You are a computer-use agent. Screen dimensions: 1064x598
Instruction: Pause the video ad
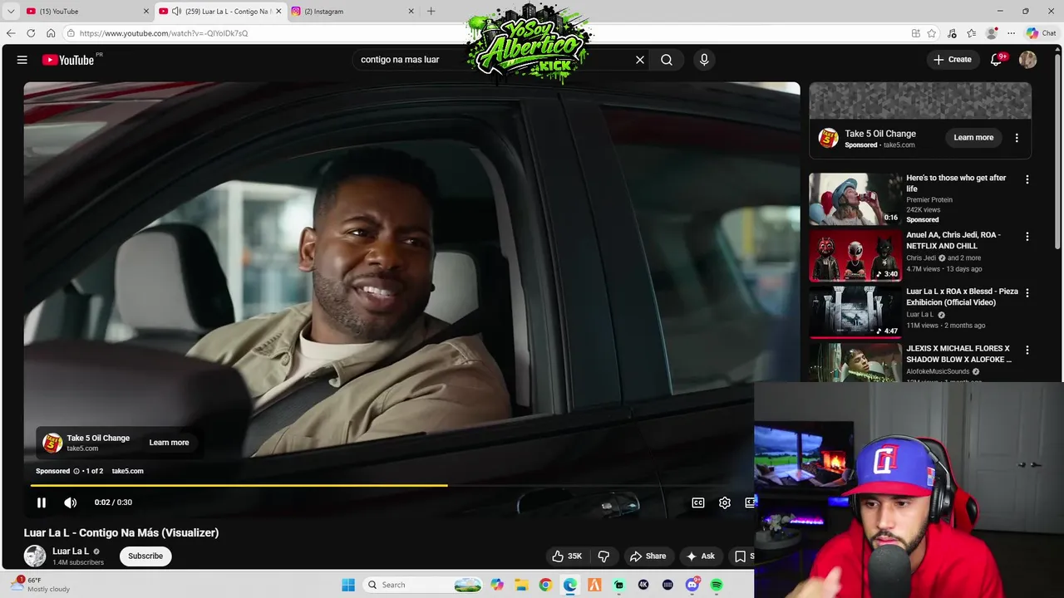point(42,502)
